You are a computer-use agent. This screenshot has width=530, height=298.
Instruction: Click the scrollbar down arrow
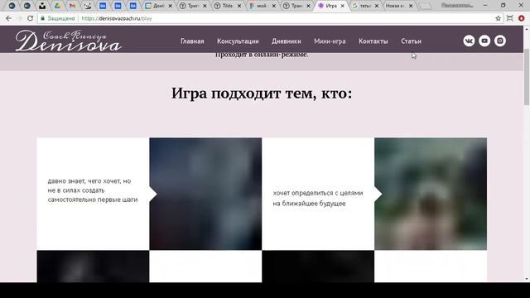(x=527, y=279)
